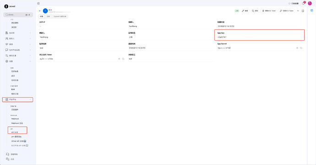The height and width of the screenshot is (165, 316).
Task: Click the App Key value c5a927b7
Action: click(x=222, y=37)
